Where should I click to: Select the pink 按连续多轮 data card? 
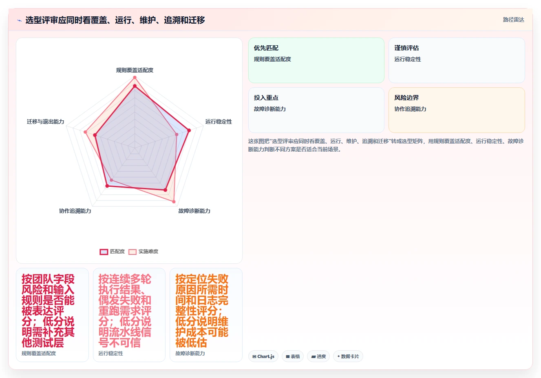click(129, 315)
